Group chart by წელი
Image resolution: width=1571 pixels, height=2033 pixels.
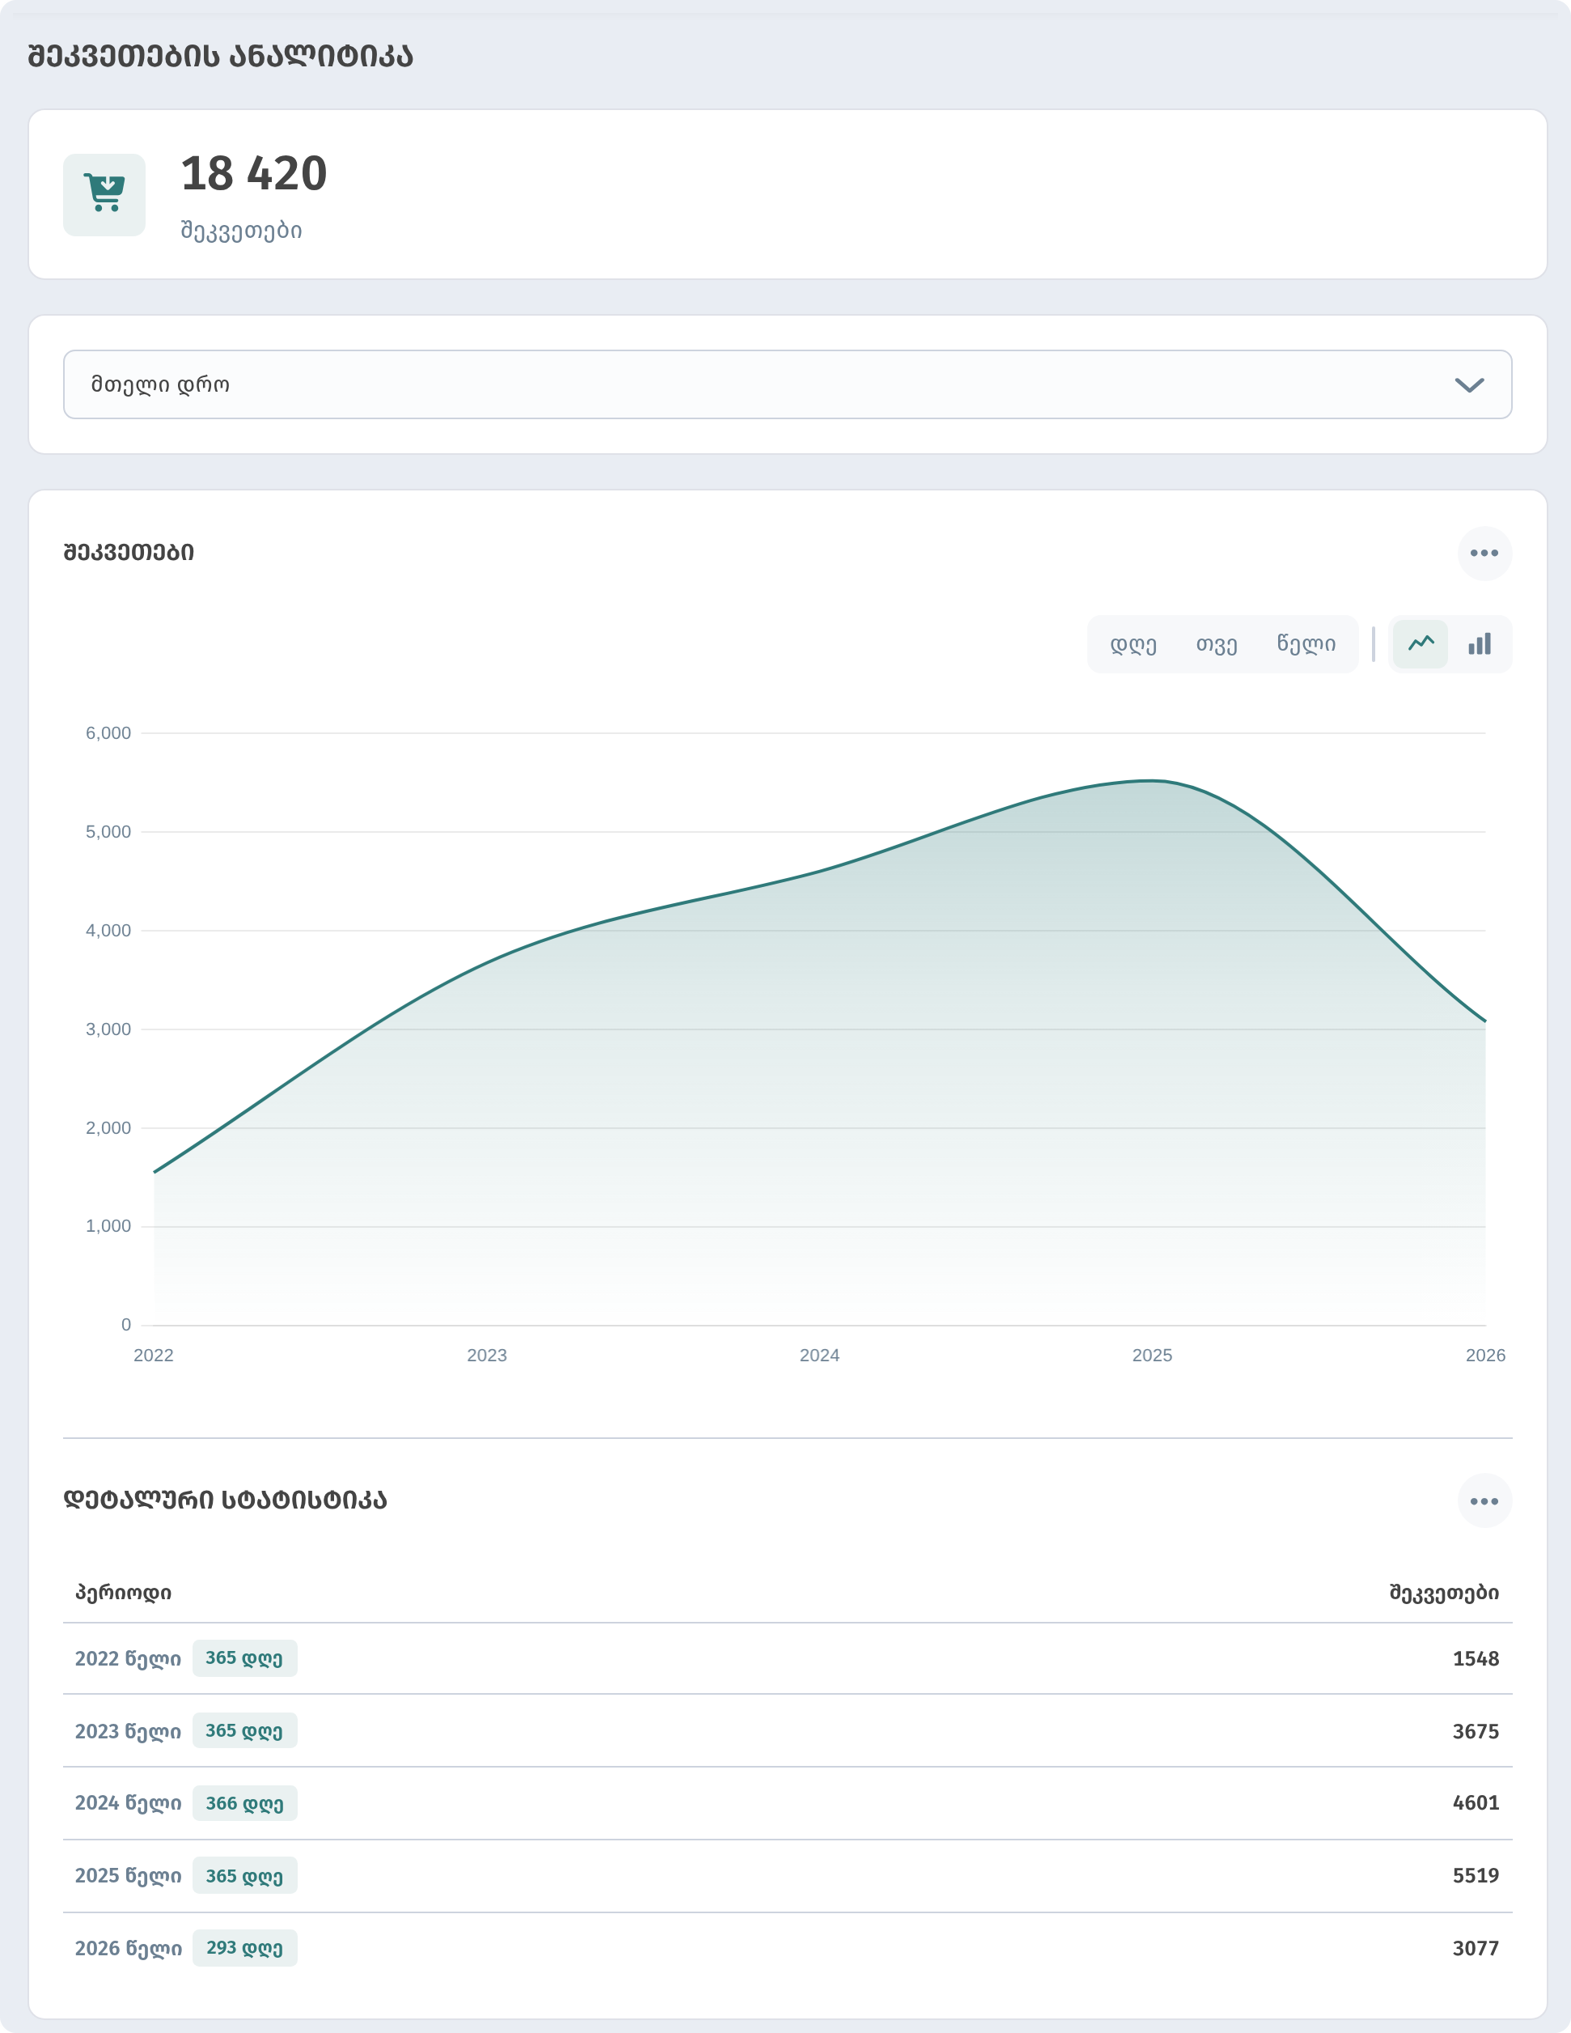pos(1306,644)
